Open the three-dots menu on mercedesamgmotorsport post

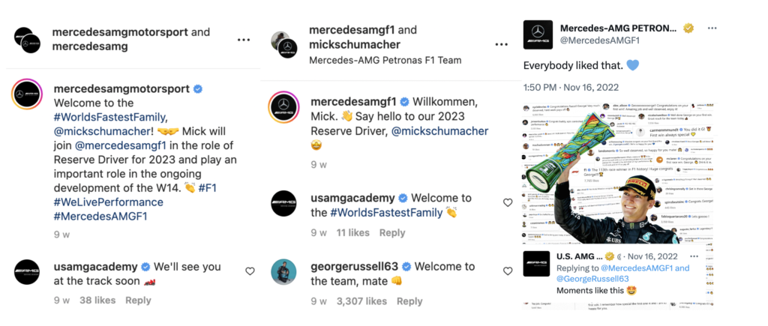(243, 40)
